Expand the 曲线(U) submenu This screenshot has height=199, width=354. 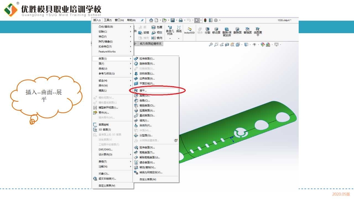pos(112,69)
